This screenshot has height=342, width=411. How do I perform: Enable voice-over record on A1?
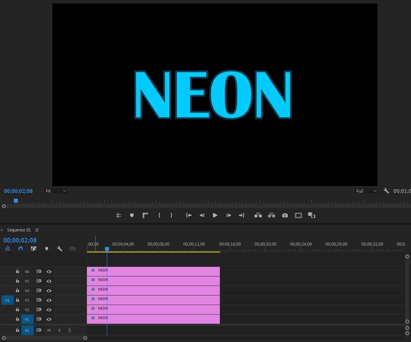click(70, 330)
